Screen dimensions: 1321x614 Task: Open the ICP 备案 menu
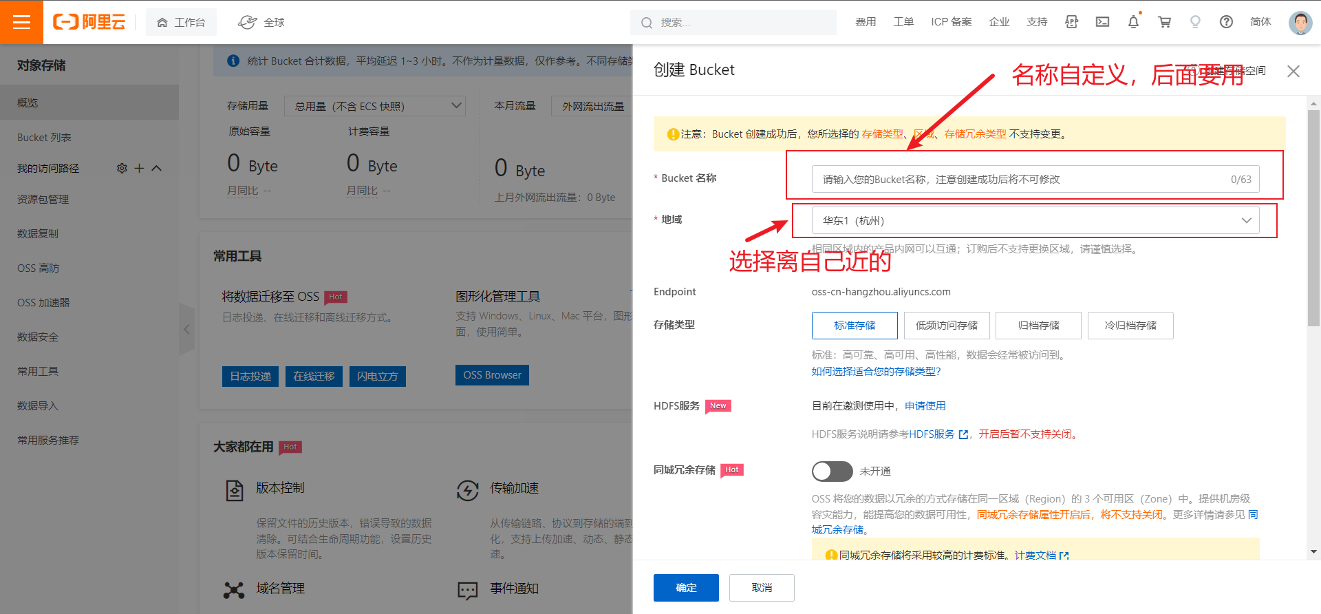(952, 22)
